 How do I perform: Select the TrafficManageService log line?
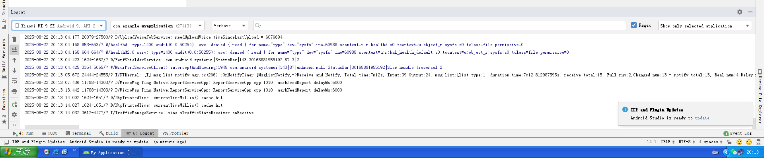[139, 113]
